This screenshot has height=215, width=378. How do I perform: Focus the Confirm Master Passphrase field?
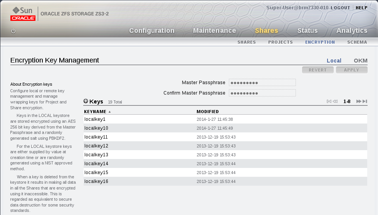coord(262,93)
